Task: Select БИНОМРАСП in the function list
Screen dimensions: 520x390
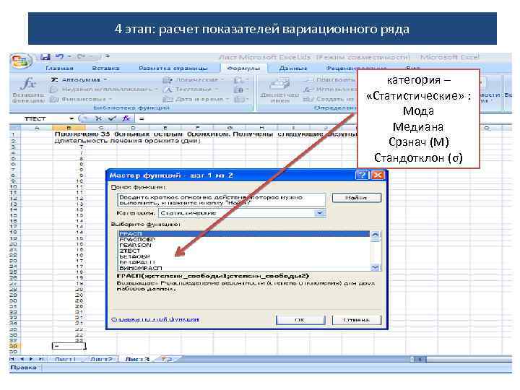Action: point(244,268)
